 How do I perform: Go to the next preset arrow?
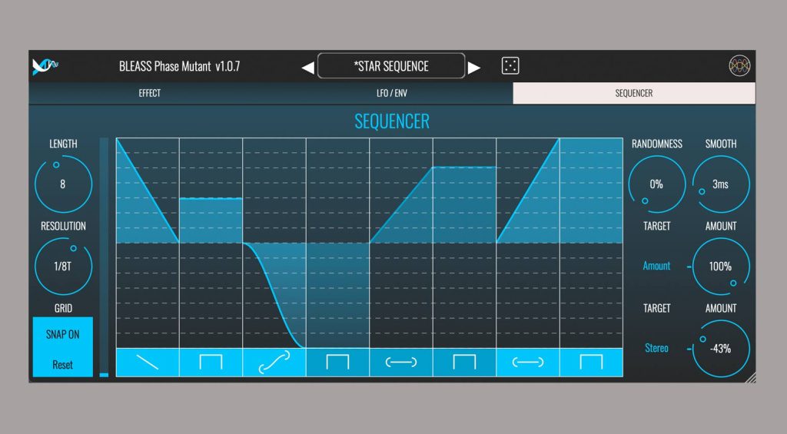click(473, 68)
